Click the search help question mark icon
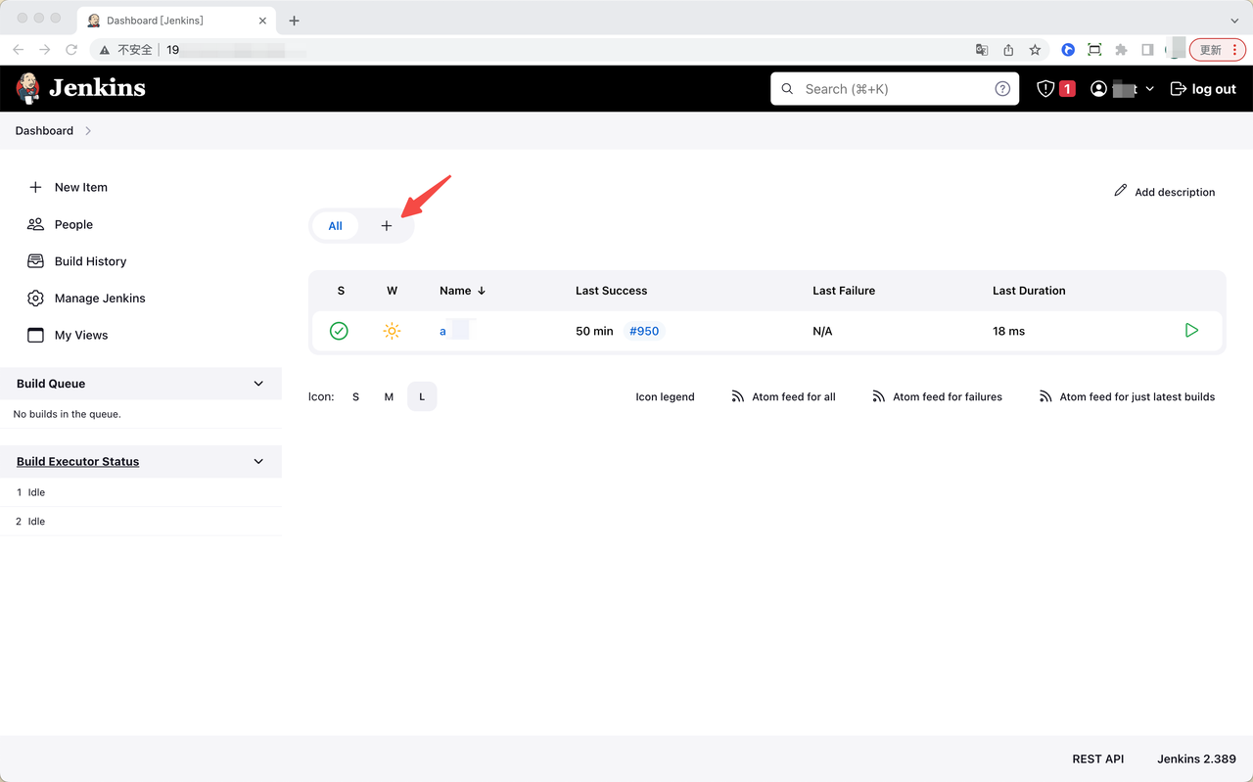This screenshot has height=782, width=1253. (x=1002, y=89)
